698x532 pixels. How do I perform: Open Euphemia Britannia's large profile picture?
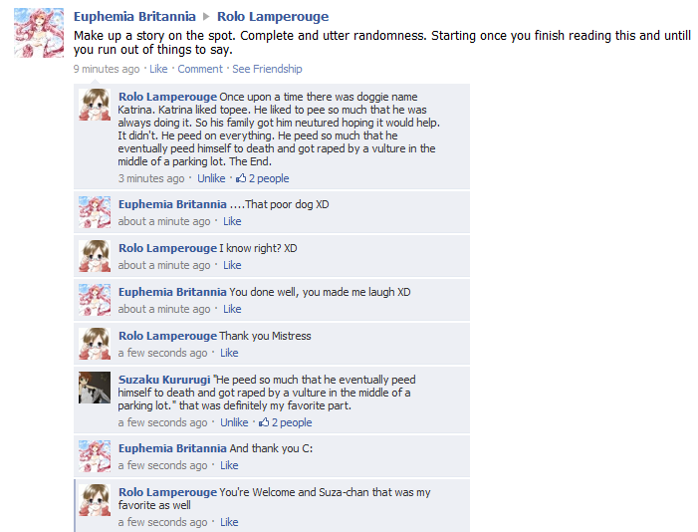pos(39,33)
